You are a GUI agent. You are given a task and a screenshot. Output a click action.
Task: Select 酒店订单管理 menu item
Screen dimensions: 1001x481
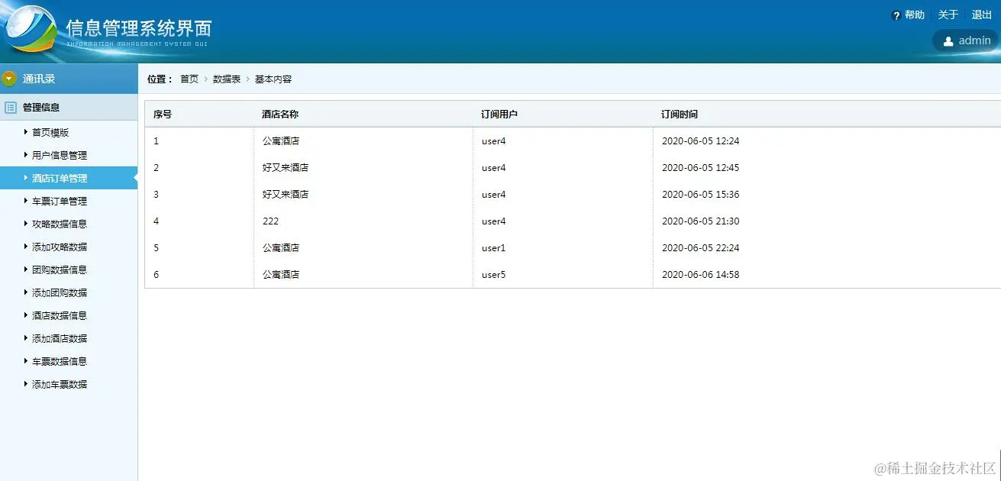(x=69, y=178)
